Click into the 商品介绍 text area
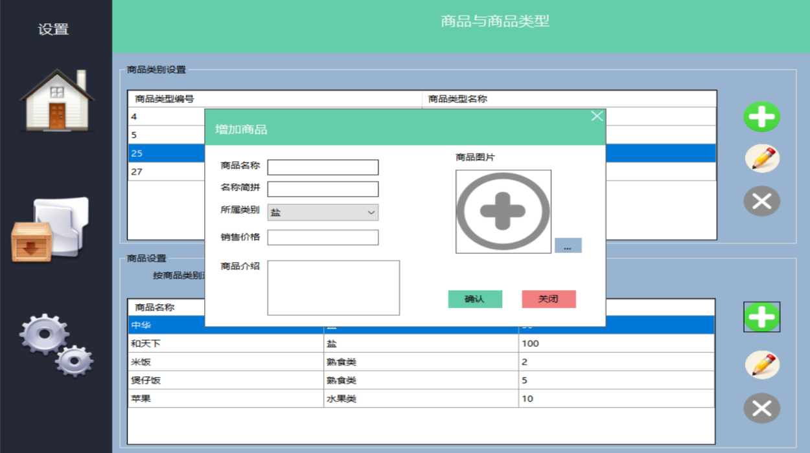Viewport: 810px width, 453px height. click(334, 288)
